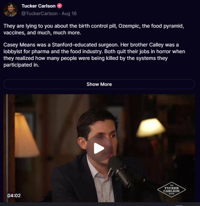200x206 pixels.
Task: Play the Tucker Carlson interview video
Action: (x=99, y=148)
